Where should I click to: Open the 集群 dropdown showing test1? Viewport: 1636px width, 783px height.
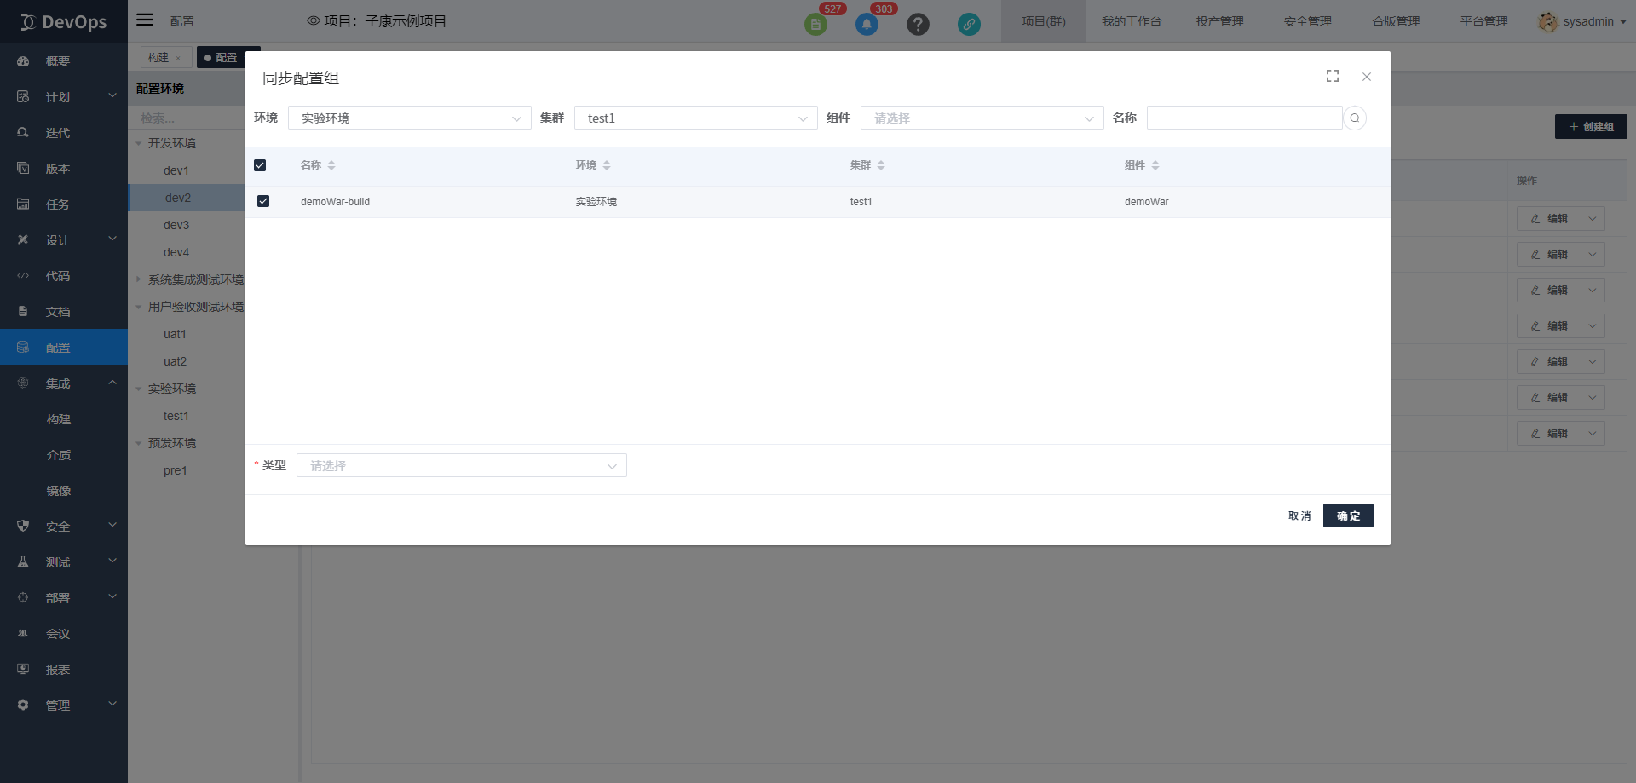pos(696,118)
